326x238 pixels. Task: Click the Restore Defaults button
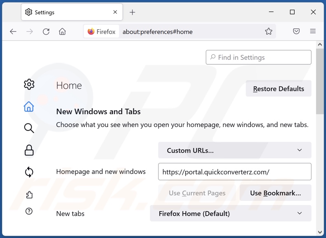click(278, 89)
